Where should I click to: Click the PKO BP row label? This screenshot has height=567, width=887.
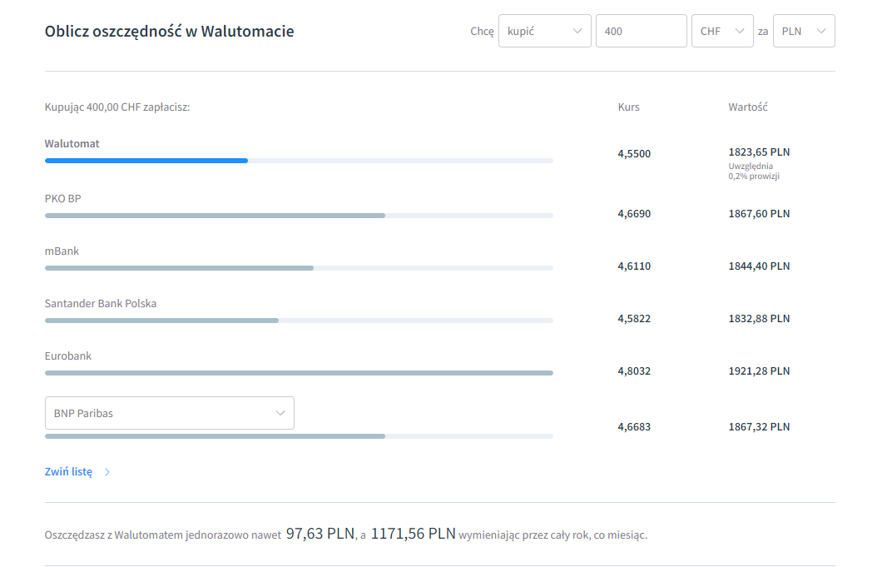[62, 199]
